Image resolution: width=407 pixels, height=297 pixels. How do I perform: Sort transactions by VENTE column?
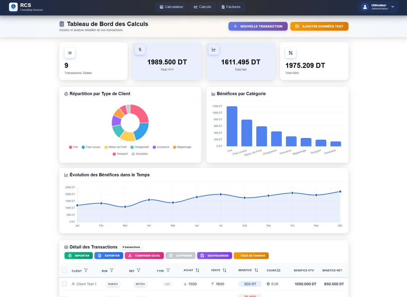coord(225,270)
